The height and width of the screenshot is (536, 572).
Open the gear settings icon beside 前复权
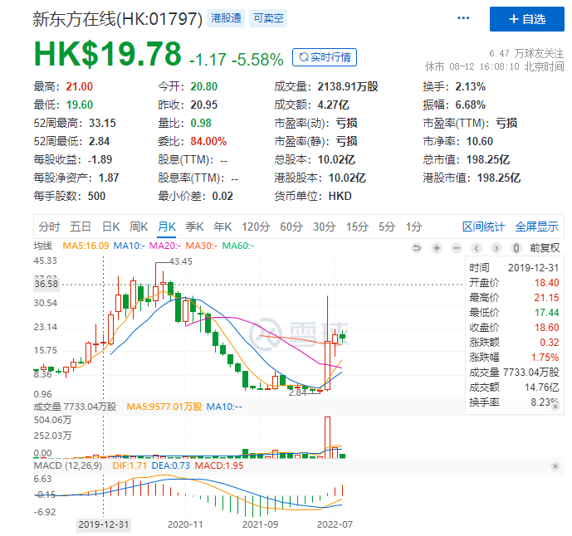(518, 246)
